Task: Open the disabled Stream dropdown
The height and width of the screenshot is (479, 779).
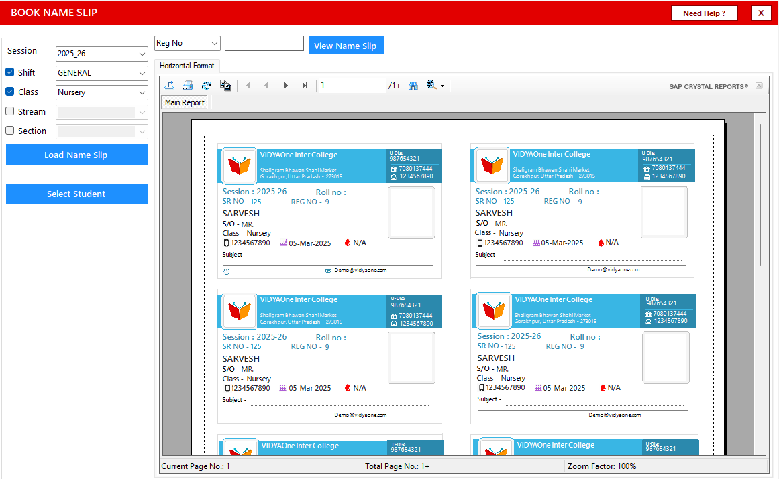Action: pos(102,112)
